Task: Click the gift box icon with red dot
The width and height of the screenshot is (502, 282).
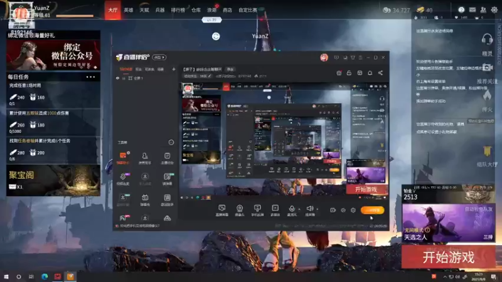Action: (x=339, y=73)
